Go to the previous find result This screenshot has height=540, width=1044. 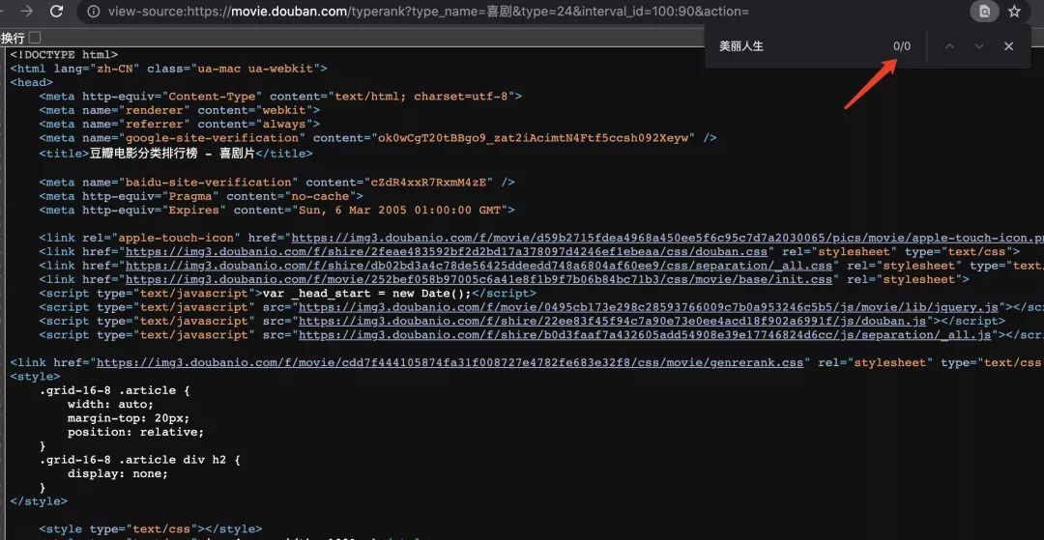[949, 46]
